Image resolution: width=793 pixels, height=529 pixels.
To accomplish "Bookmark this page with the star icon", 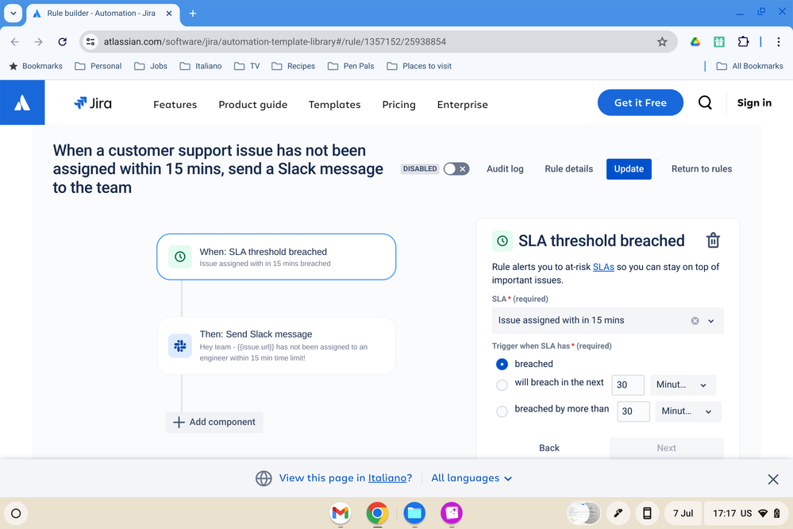I will pyautogui.click(x=662, y=42).
